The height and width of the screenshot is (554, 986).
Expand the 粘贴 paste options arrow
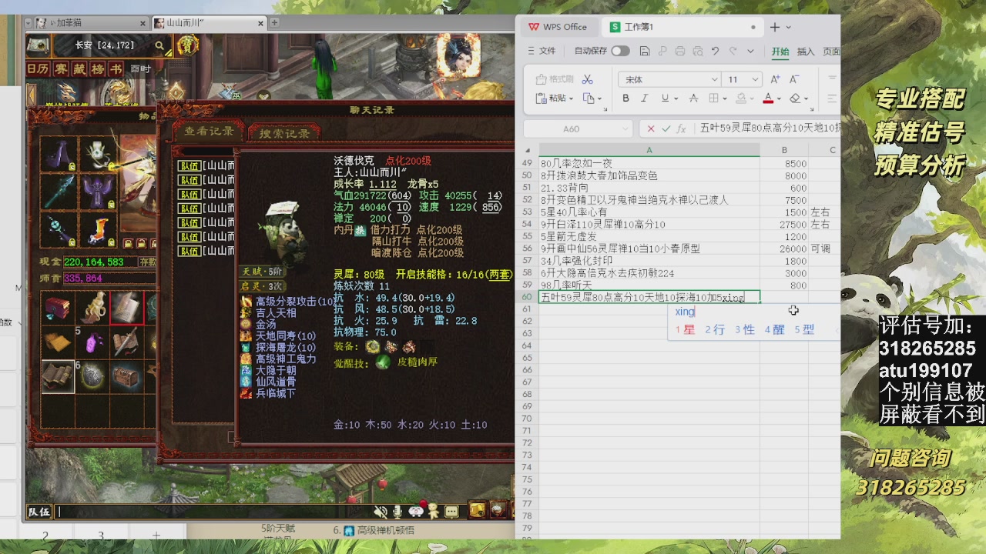tap(572, 98)
